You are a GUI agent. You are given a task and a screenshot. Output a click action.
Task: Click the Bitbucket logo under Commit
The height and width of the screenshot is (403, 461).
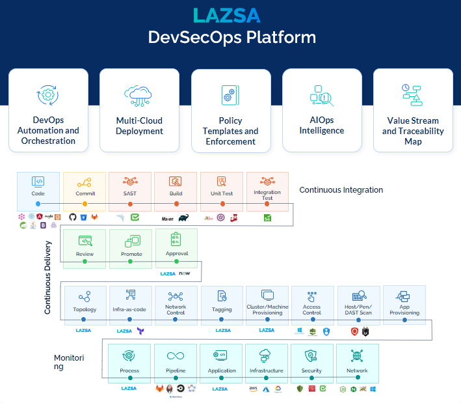[84, 217]
